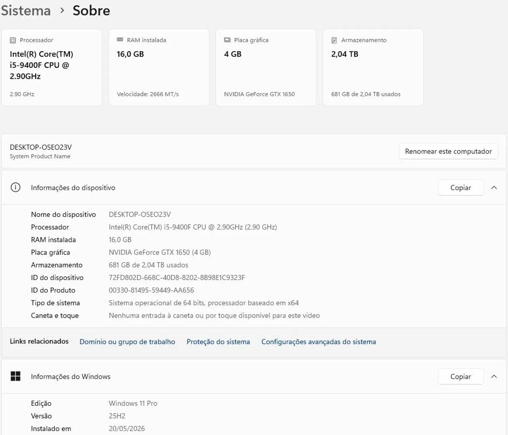The height and width of the screenshot is (435, 508).
Task: Open Domínio ou grupo de trabalho link
Action: tap(127, 342)
